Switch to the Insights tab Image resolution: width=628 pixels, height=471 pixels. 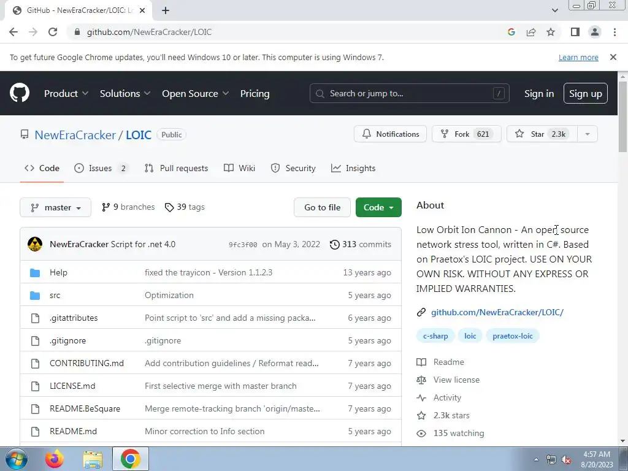353,168
